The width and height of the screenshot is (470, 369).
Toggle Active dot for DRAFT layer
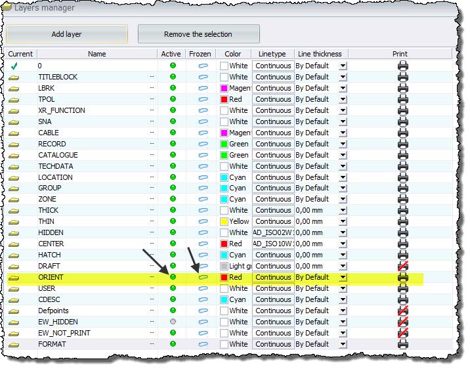[173, 265]
